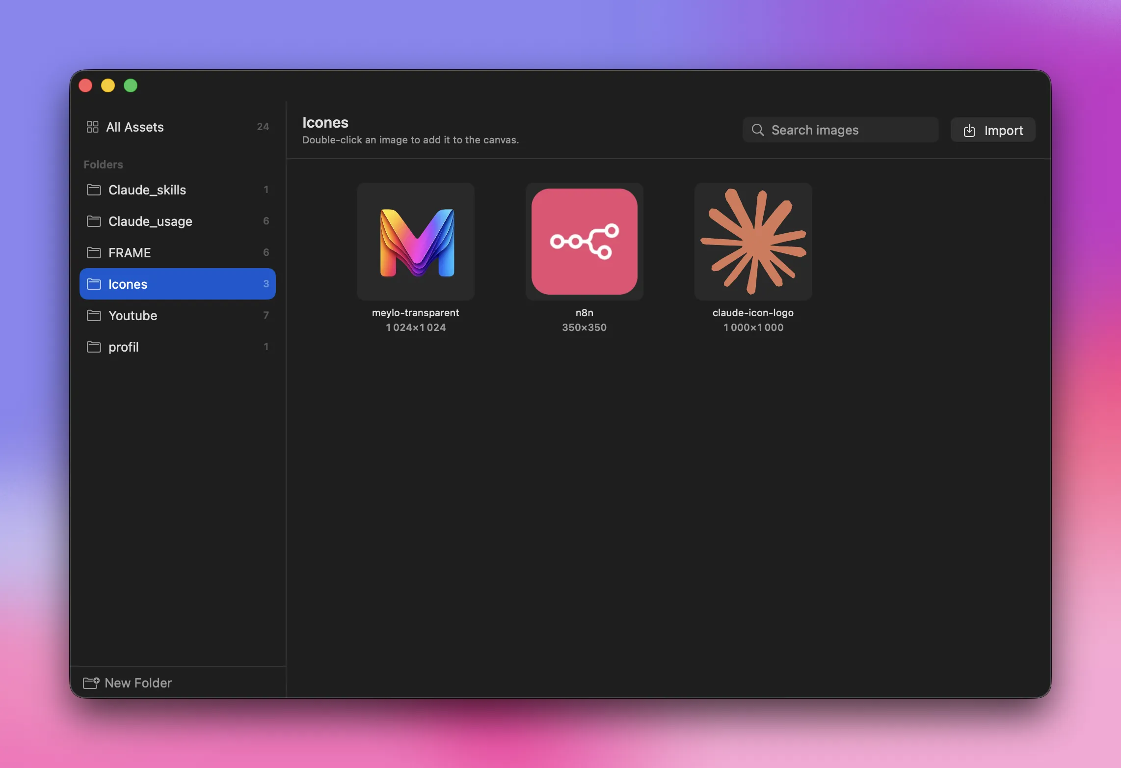This screenshot has width=1121, height=768.
Task: Click the All Assets count 24
Action: [x=263, y=127]
